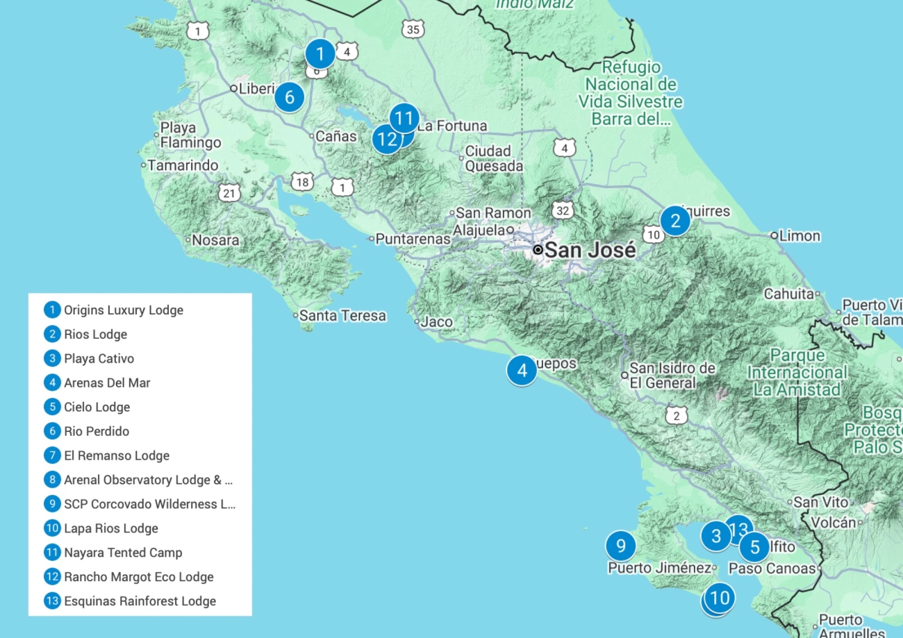Screen dimensions: 903x638
Task: Select marker 6 near Liberia
Action: point(289,97)
